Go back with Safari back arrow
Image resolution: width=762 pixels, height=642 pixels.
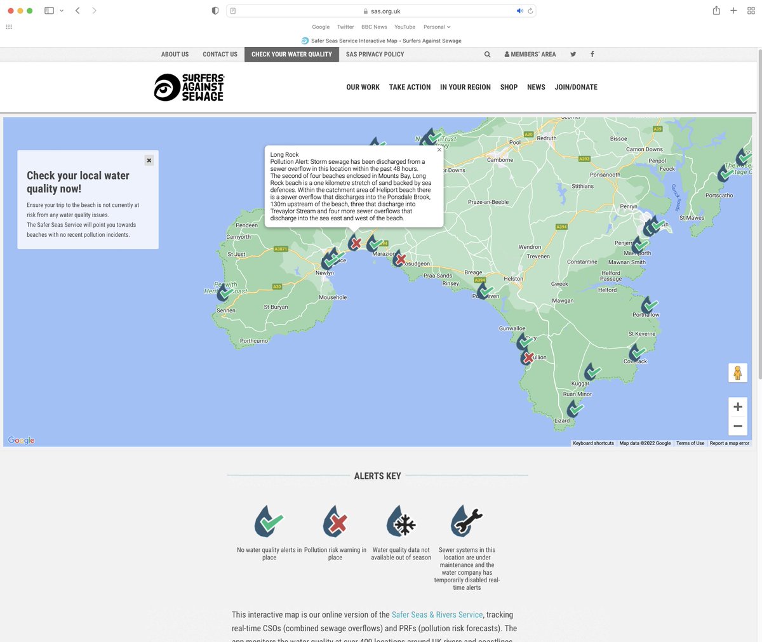(77, 11)
